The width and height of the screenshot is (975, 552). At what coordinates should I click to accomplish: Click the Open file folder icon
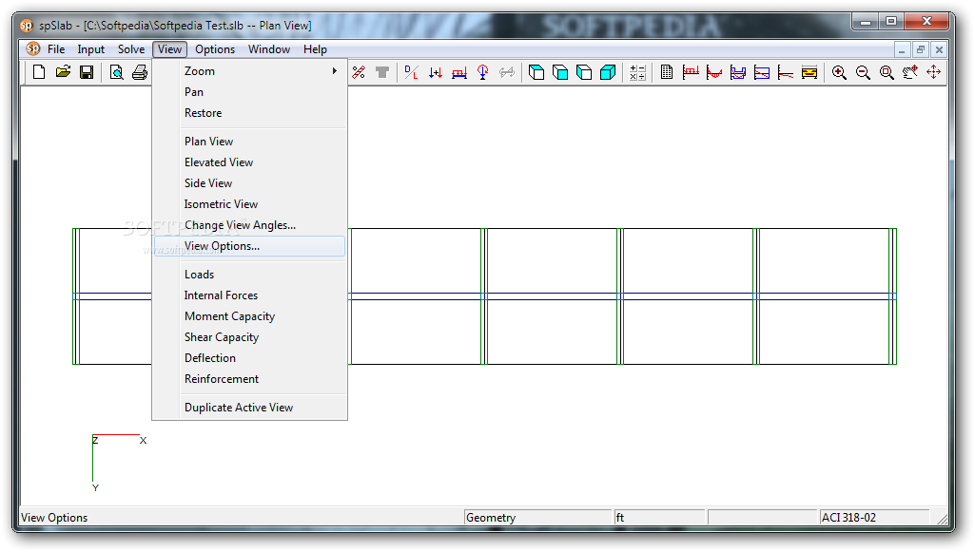pyautogui.click(x=63, y=72)
